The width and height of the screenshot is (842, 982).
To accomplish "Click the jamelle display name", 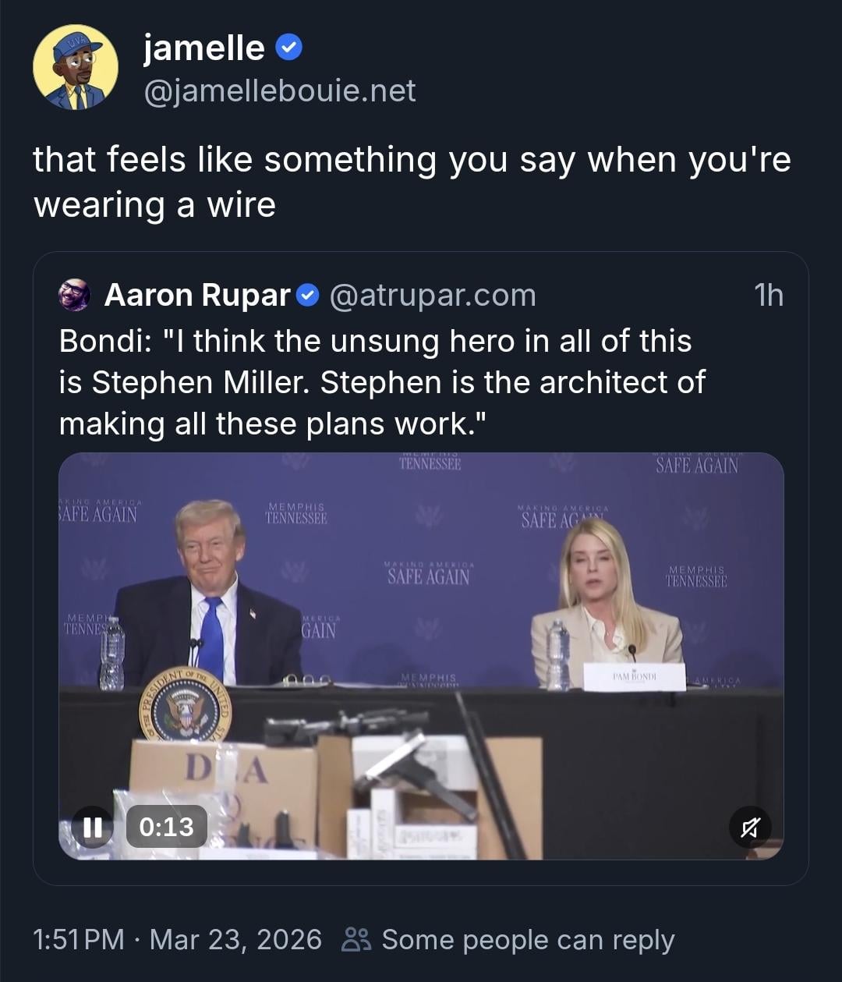I will (204, 48).
